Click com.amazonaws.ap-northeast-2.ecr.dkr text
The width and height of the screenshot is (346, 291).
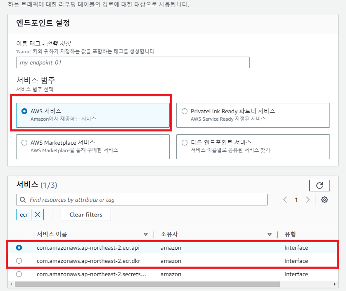click(88, 261)
